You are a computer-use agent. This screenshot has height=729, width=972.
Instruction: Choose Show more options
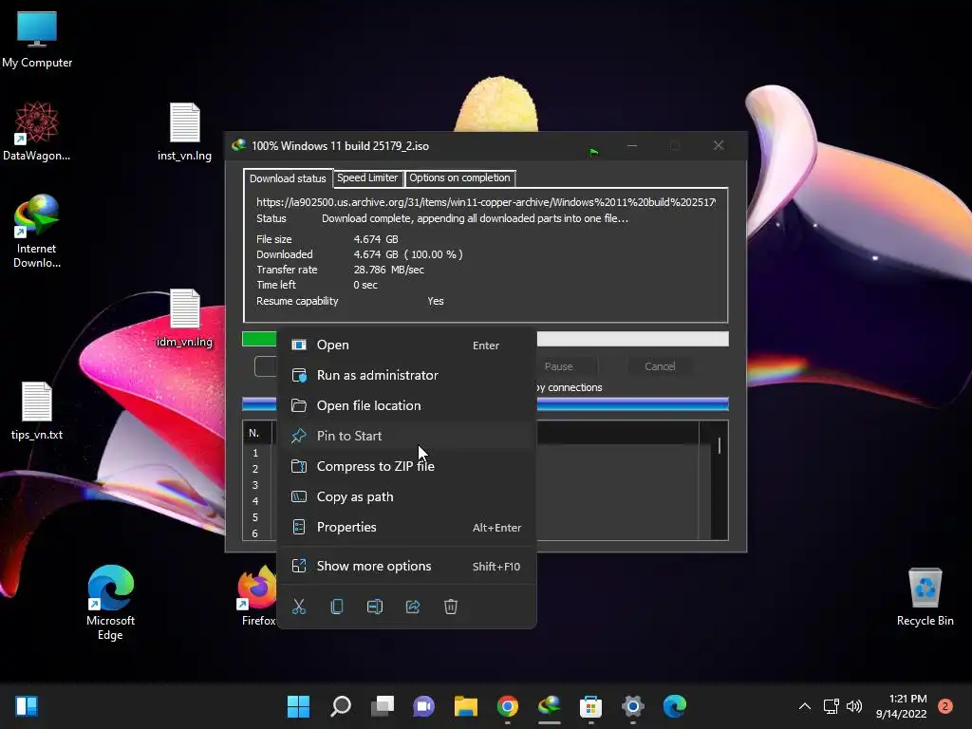(406, 566)
